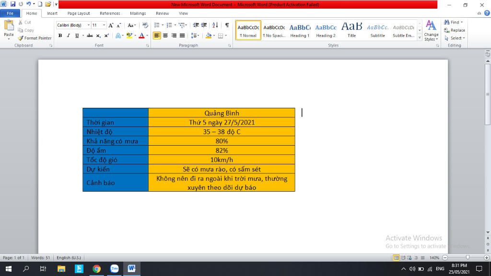Open Windows Start menu

tap(9, 268)
